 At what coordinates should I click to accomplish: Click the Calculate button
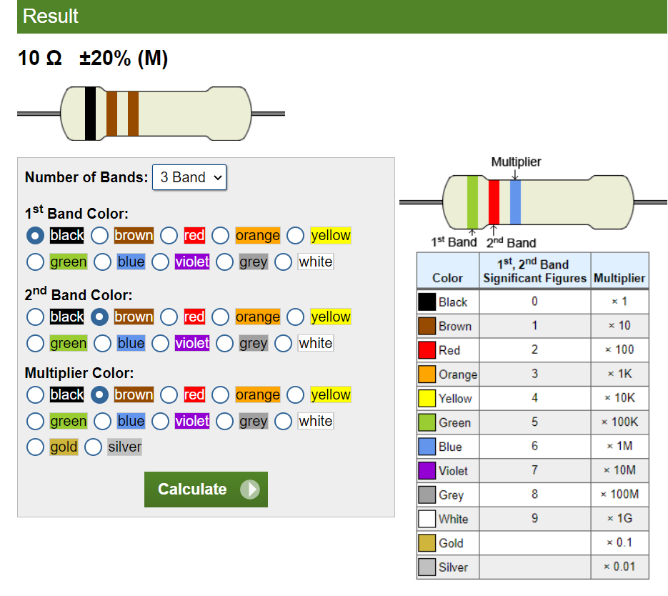pyautogui.click(x=206, y=489)
